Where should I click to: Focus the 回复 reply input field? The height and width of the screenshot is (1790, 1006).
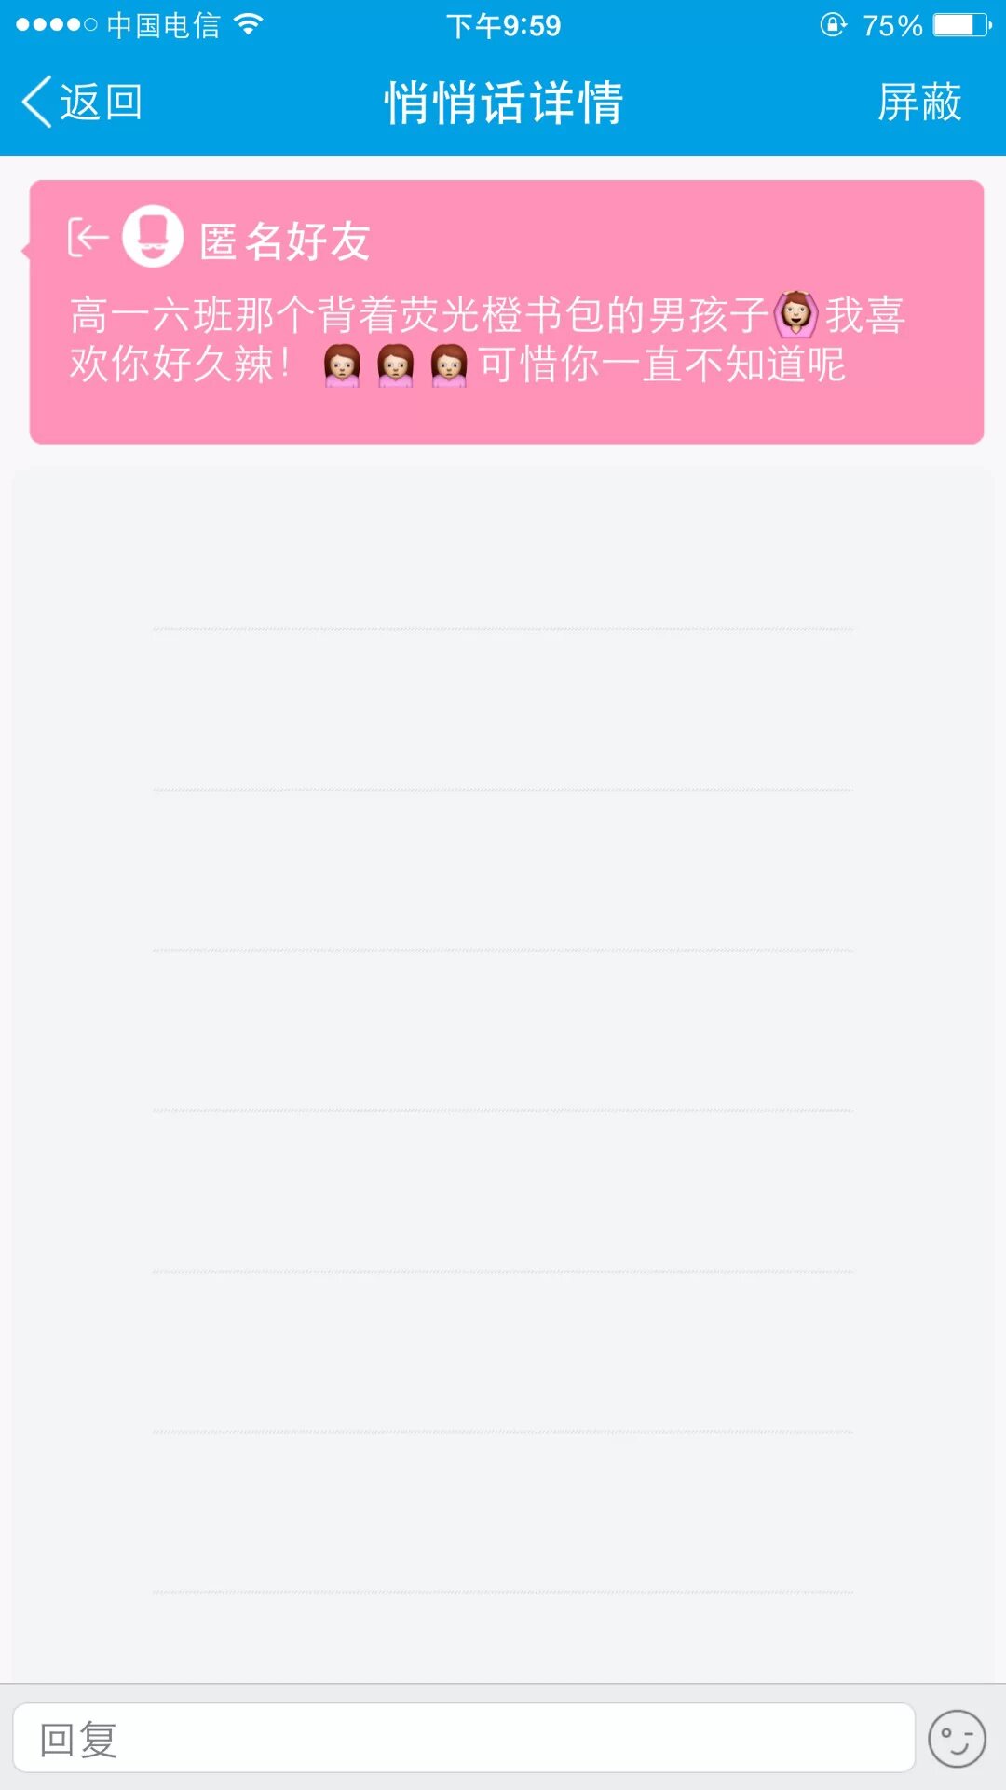coord(463,1739)
